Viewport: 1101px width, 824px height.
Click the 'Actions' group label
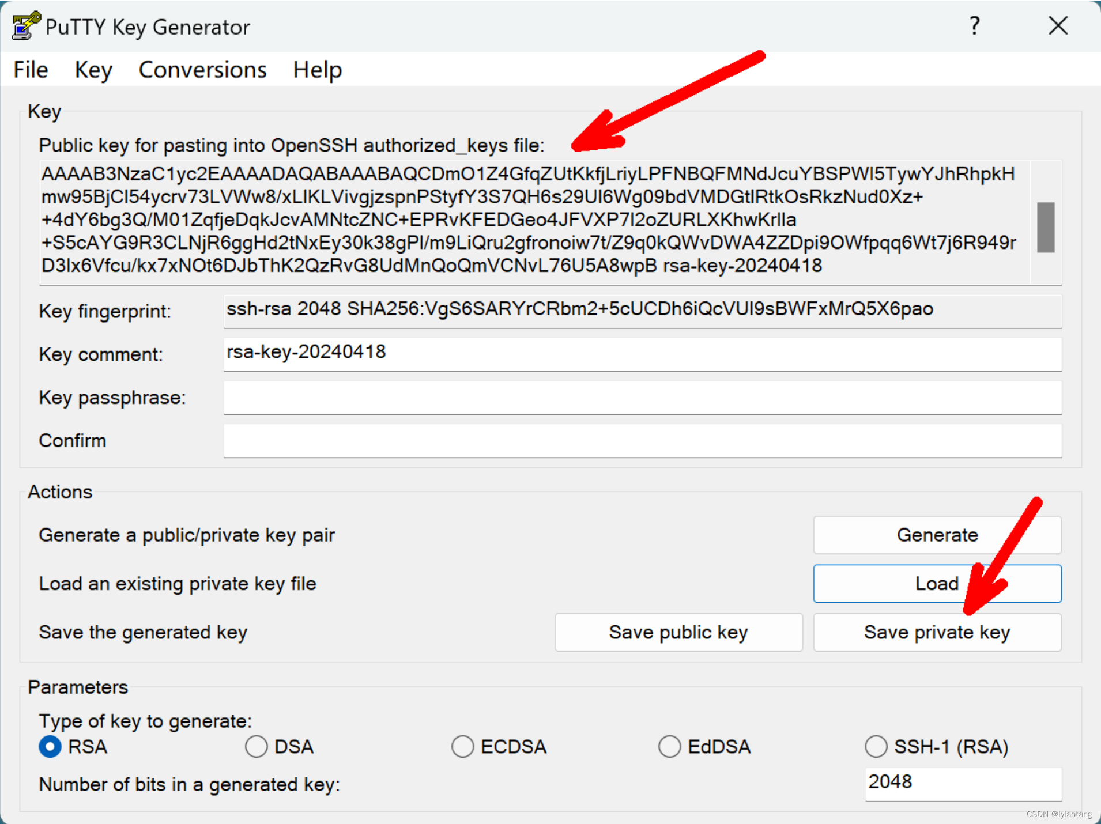click(60, 492)
